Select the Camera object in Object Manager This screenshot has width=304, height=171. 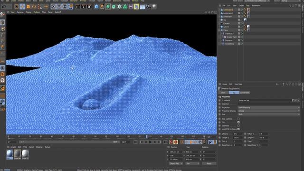227,23
